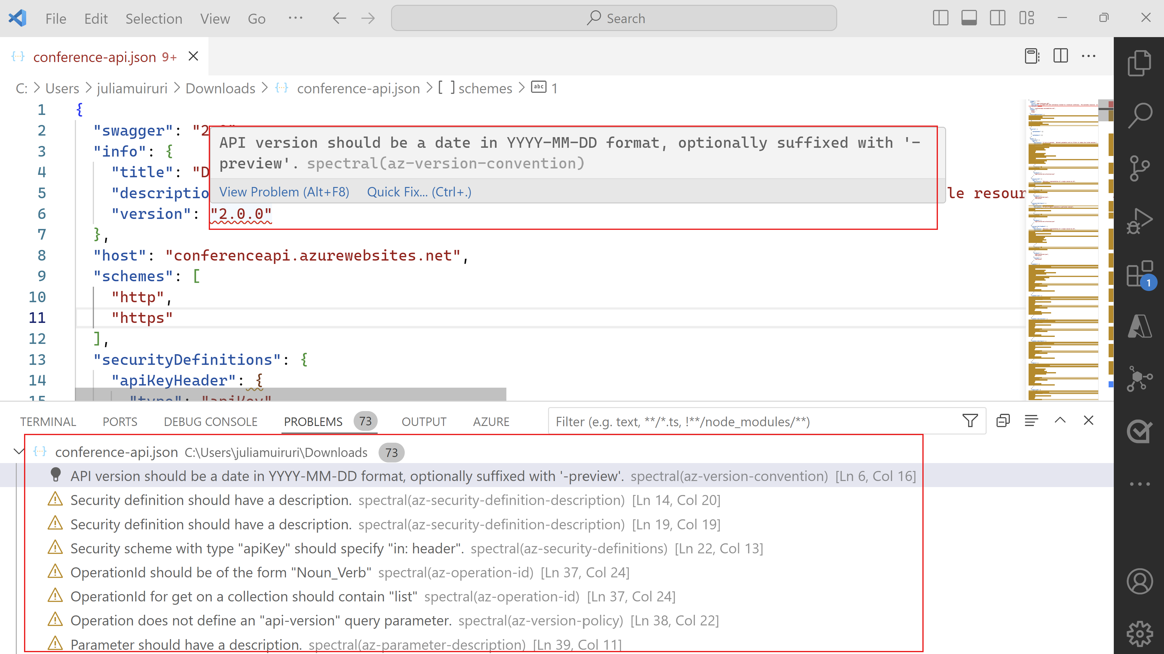
Task: Toggle the split editor button top-right
Action: (x=1061, y=56)
